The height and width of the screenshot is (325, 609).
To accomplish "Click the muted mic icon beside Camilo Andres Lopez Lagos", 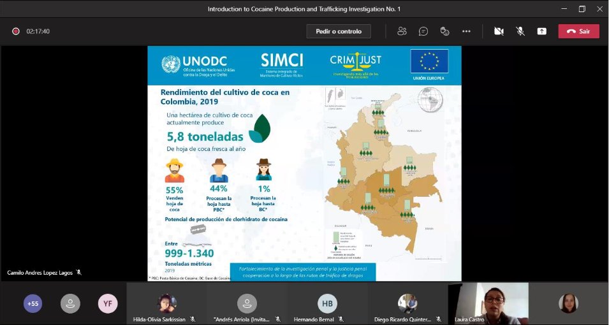I will point(79,273).
